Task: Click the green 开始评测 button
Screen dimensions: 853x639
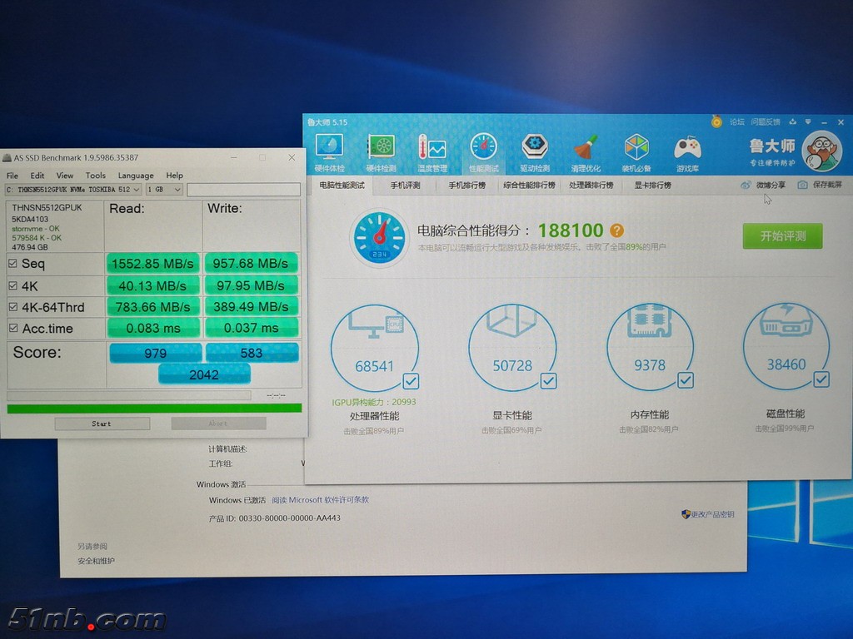Action: pos(782,235)
